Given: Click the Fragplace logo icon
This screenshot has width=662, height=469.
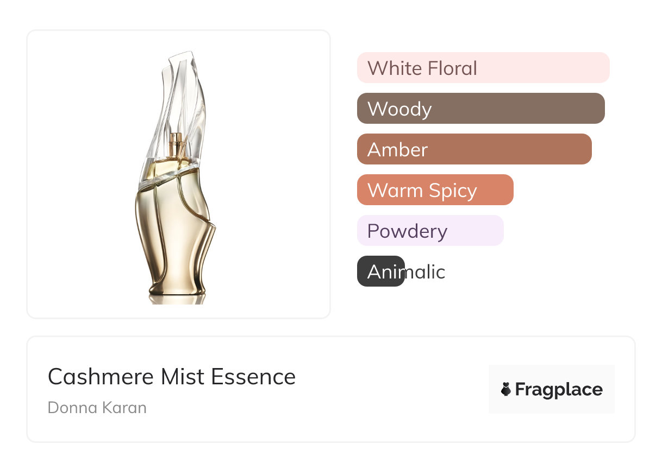Looking at the screenshot, I should click(506, 389).
